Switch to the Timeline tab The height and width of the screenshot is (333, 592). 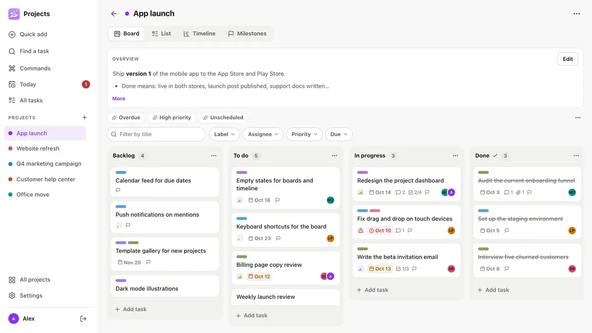pos(199,34)
